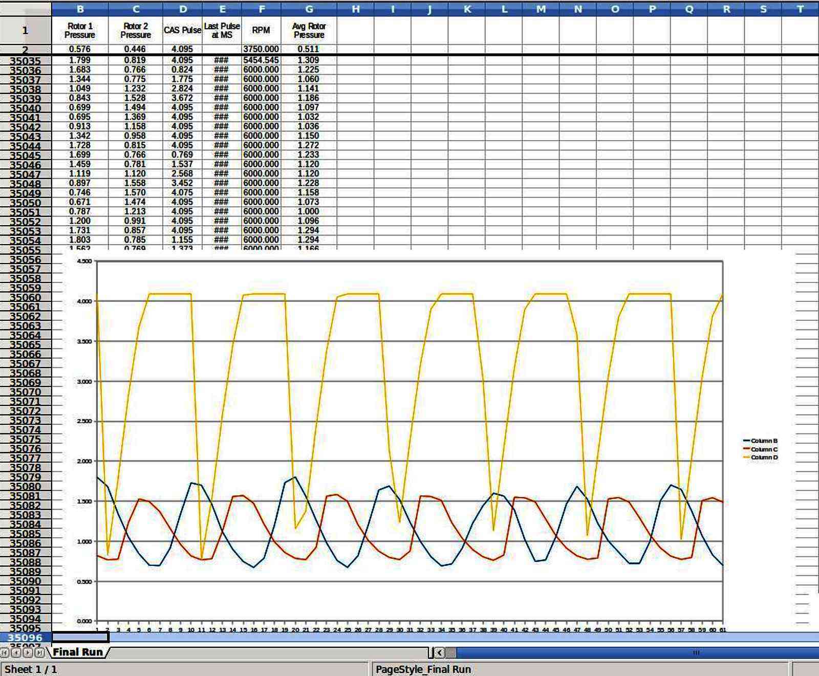Click the Column D legend entry
The width and height of the screenshot is (819, 676).
click(x=761, y=457)
